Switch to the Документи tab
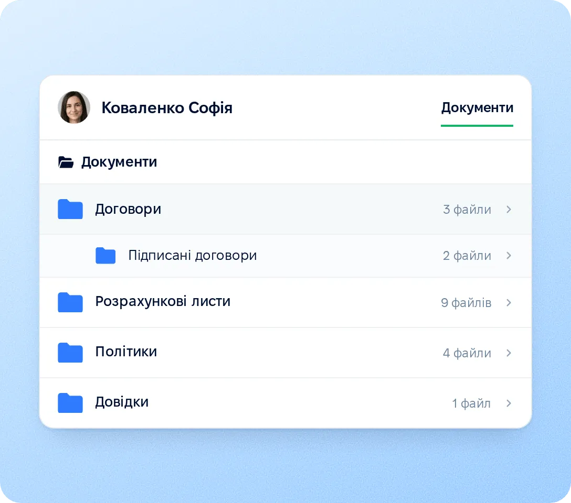The image size is (571, 503). (x=477, y=107)
